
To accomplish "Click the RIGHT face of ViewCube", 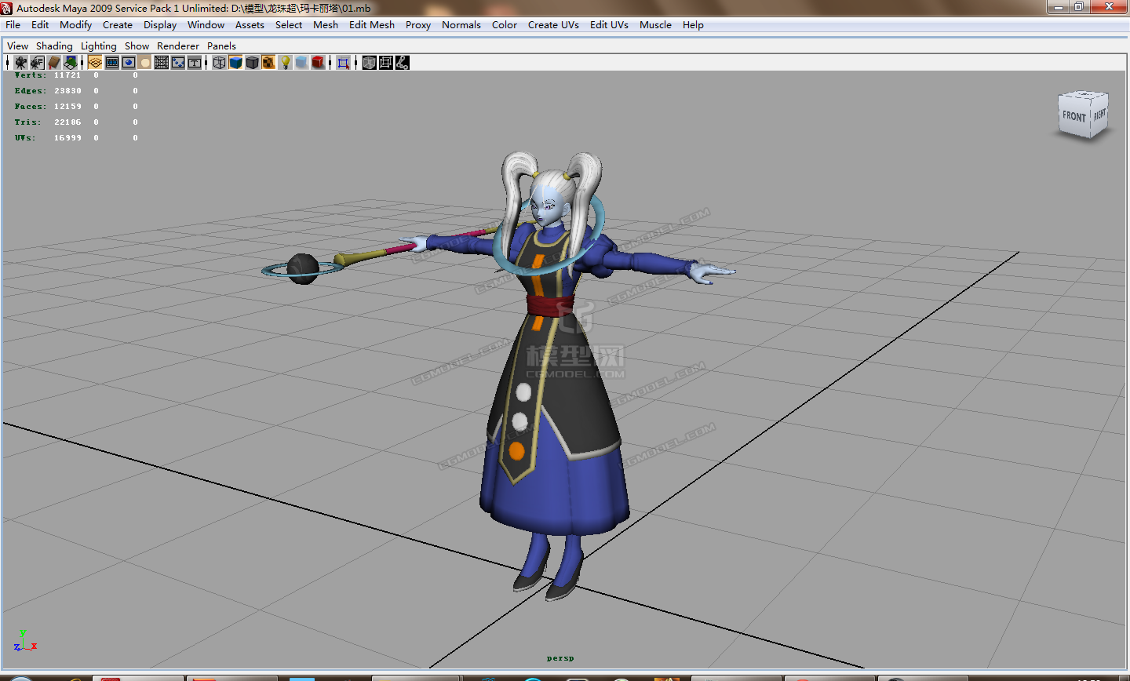I will [1099, 114].
